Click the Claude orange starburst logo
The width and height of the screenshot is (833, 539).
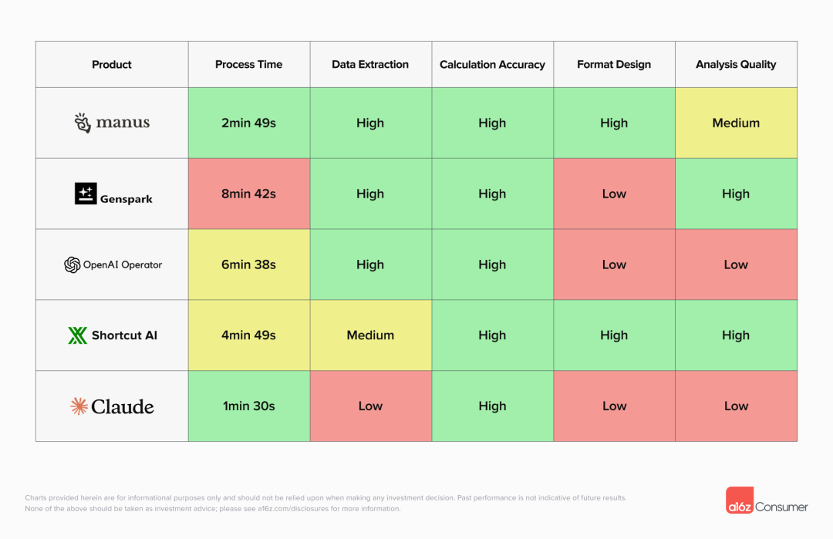[x=79, y=406]
